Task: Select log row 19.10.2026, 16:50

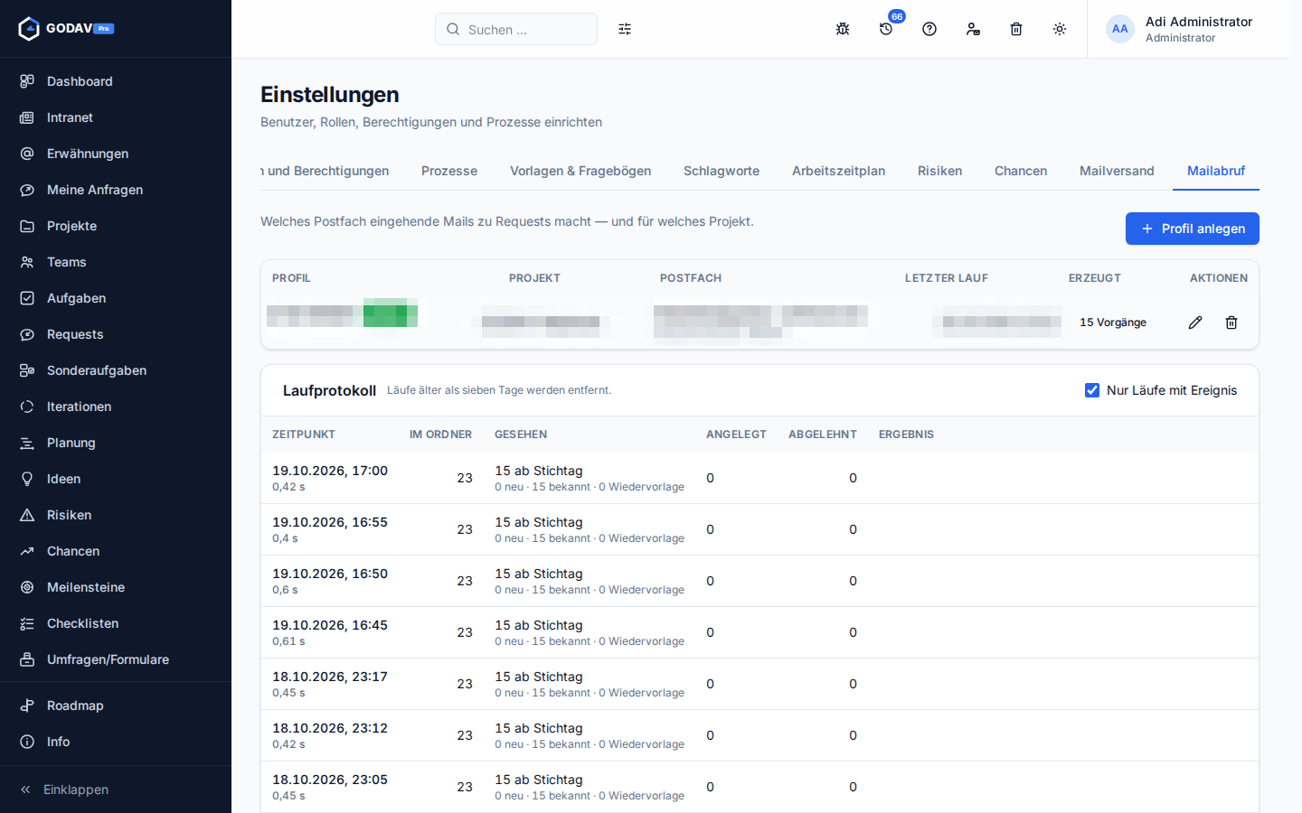Action: tap(759, 581)
